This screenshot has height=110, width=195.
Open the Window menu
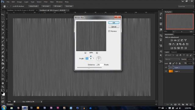coord(59,2)
